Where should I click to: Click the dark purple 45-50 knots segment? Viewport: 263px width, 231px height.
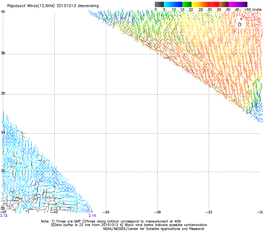pyautogui.click(x=242, y=4)
